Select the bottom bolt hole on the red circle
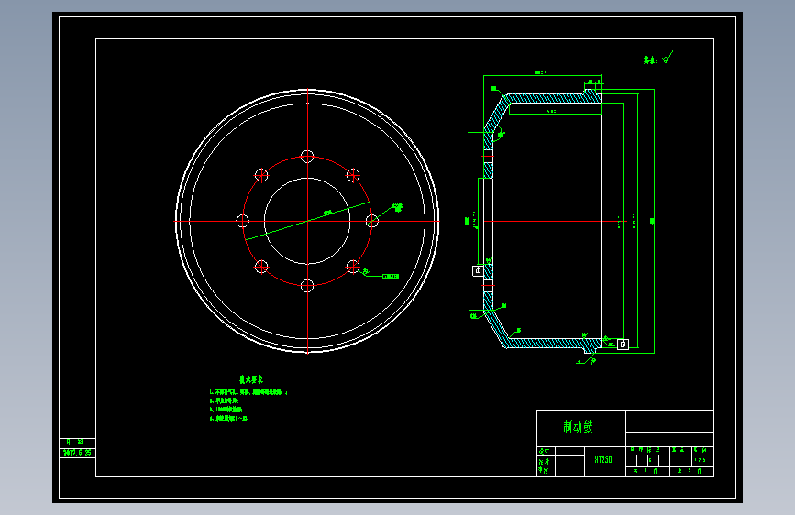 coord(307,286)
